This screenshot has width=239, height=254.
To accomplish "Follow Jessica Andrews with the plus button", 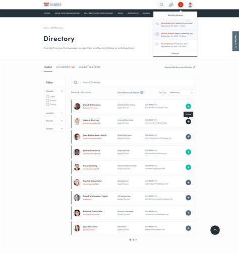I will (x=188, y=122).
